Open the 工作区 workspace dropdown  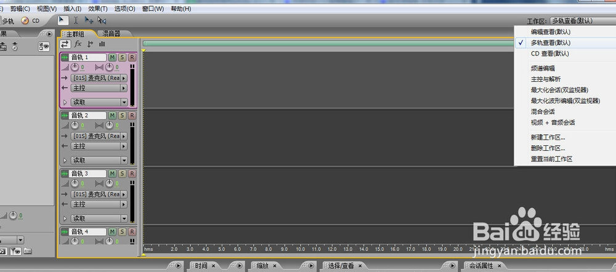(583, 21)
